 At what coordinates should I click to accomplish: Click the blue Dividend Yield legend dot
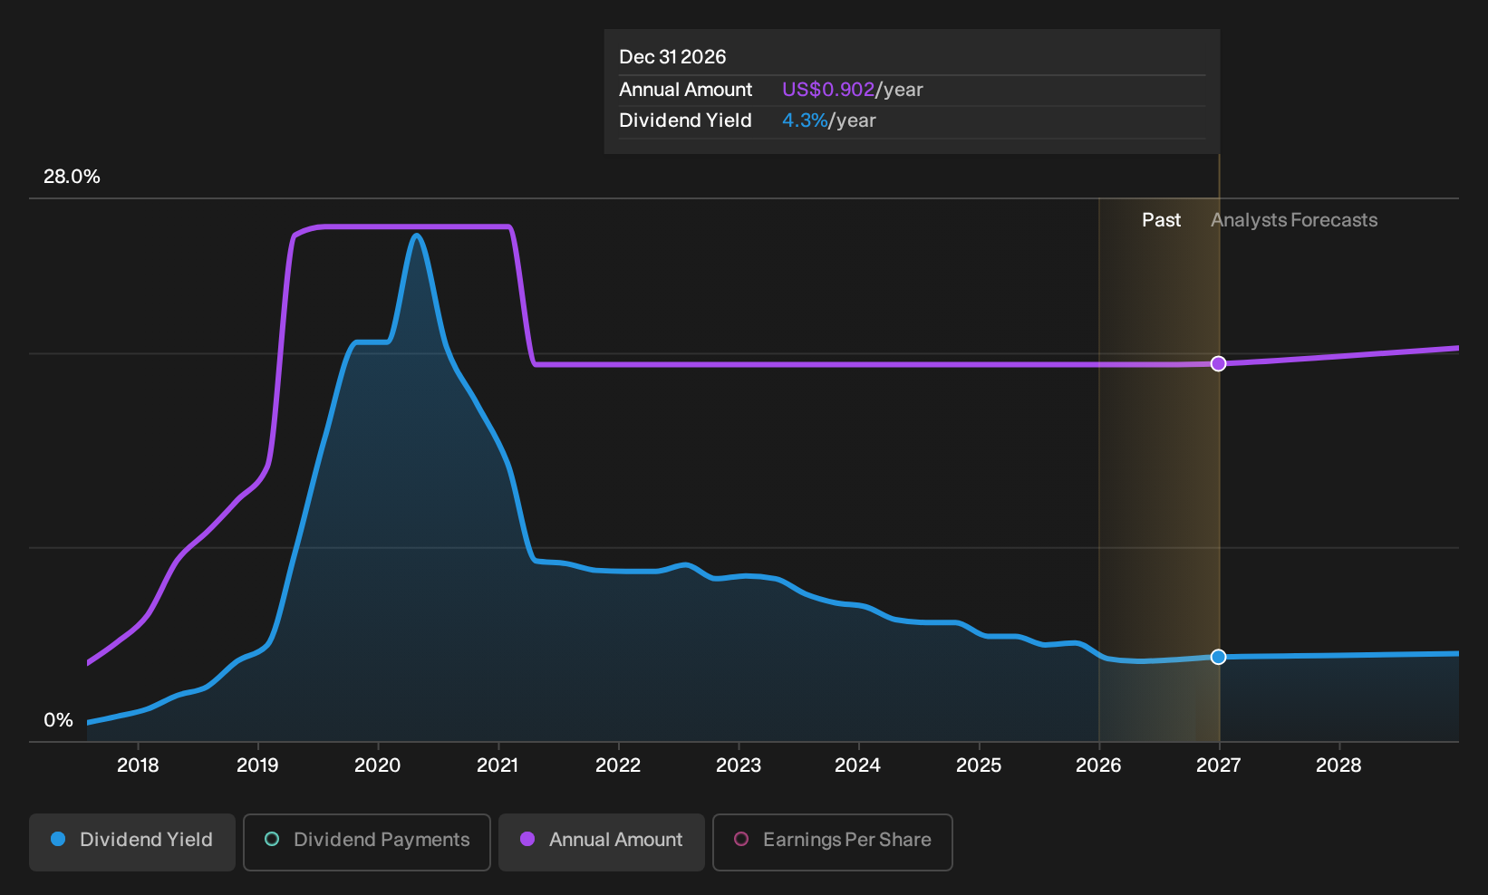pos(58,839)
